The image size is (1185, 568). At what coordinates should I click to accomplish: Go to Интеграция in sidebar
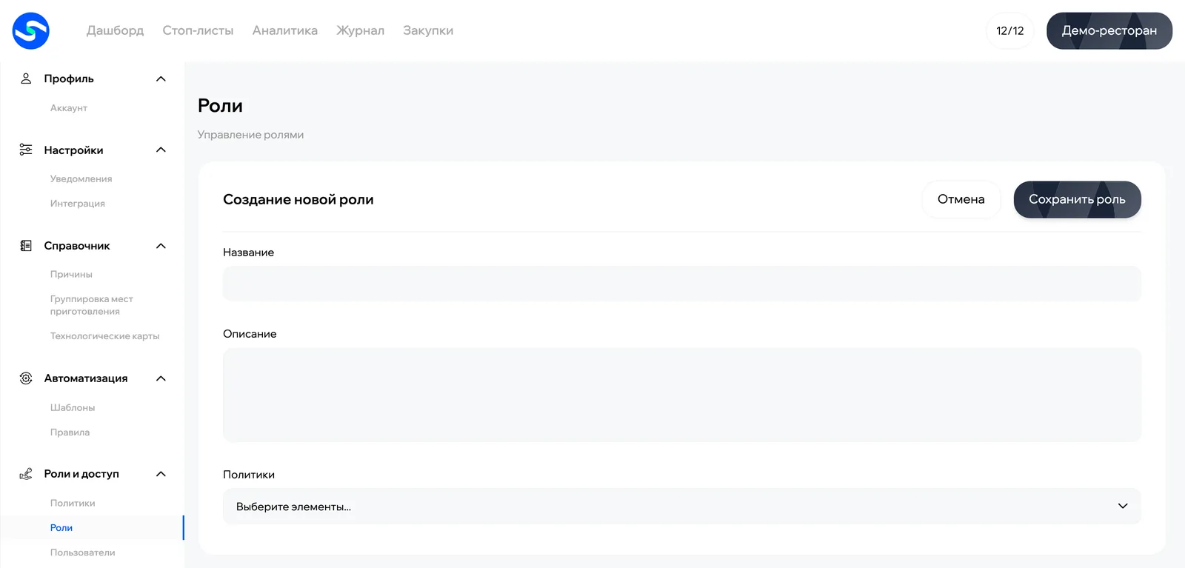(78, 204)
